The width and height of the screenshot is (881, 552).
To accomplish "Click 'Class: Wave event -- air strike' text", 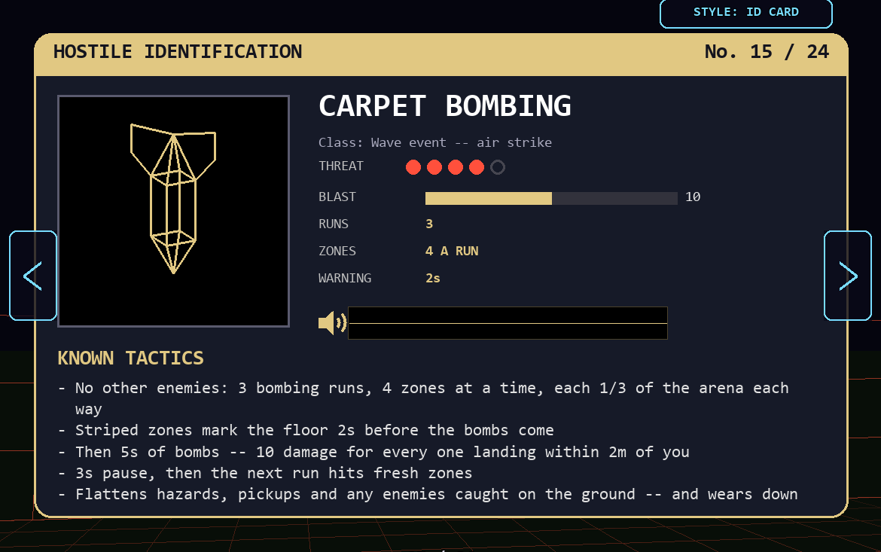I will [435, 142].
